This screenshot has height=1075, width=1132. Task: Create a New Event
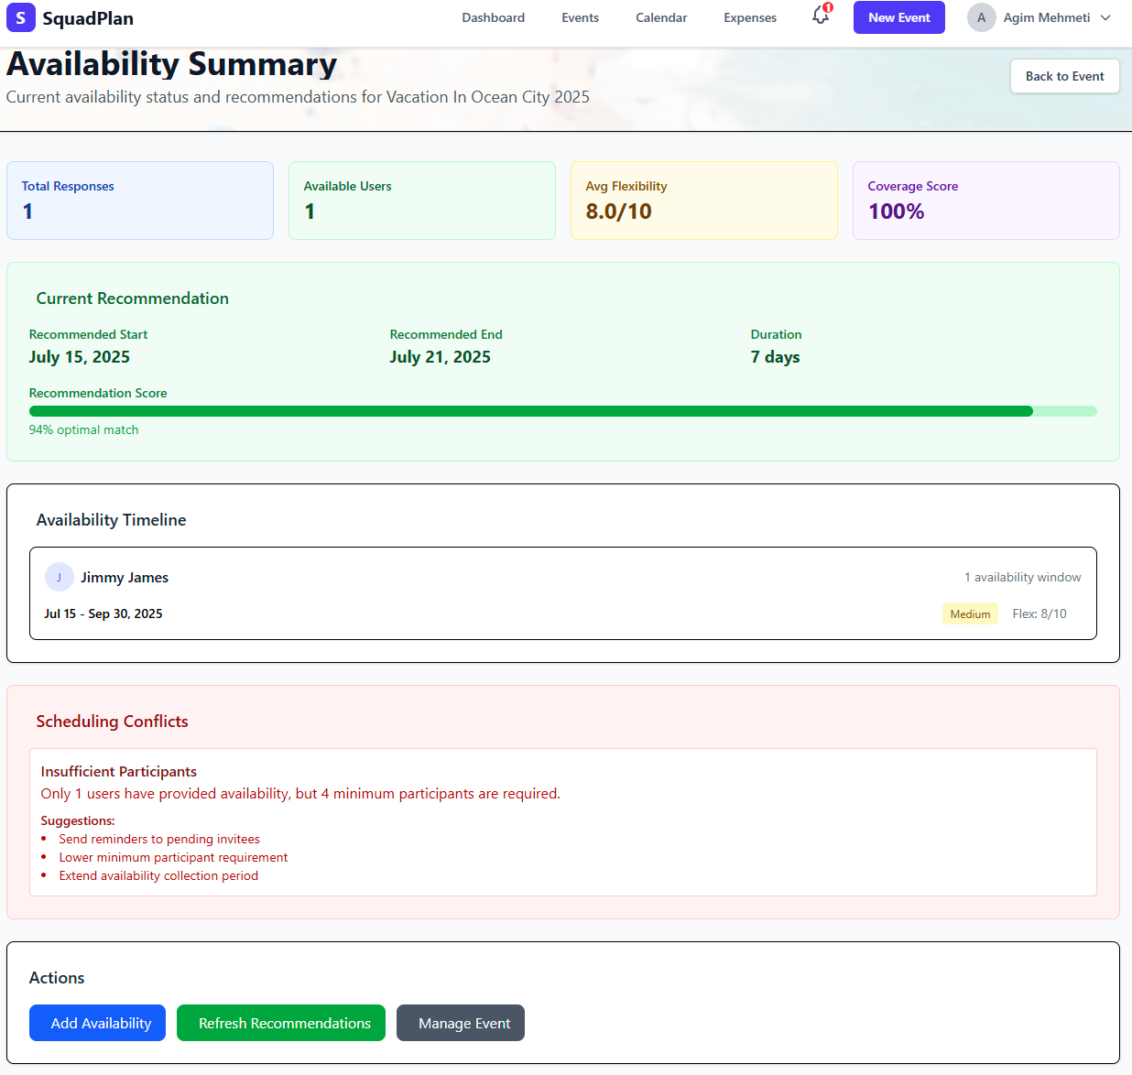[x=898, y=17]
